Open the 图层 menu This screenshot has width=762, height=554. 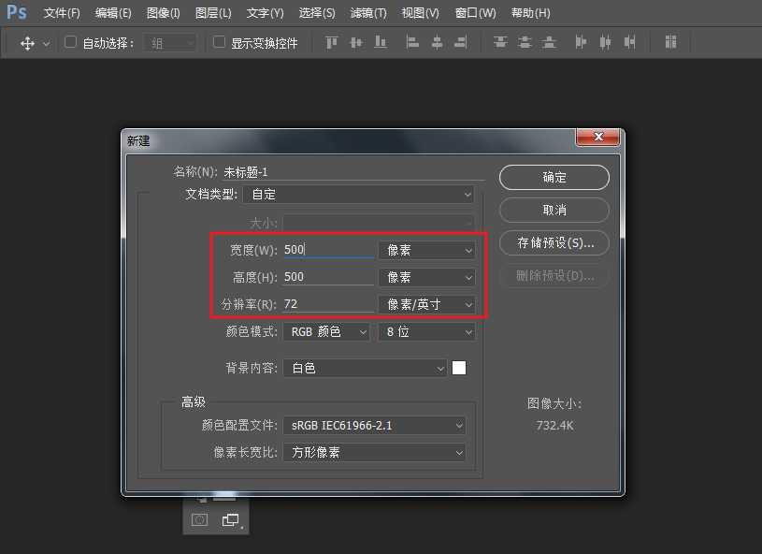point(212,13)
